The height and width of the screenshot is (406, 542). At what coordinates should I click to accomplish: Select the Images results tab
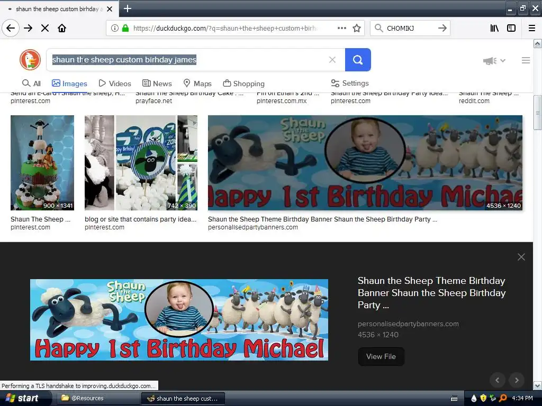69,83
